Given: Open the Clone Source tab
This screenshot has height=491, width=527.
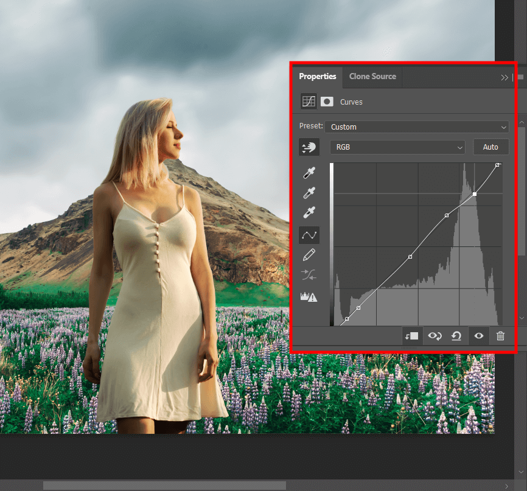Looking at the screenshot, I should click(x=372, y=77).
